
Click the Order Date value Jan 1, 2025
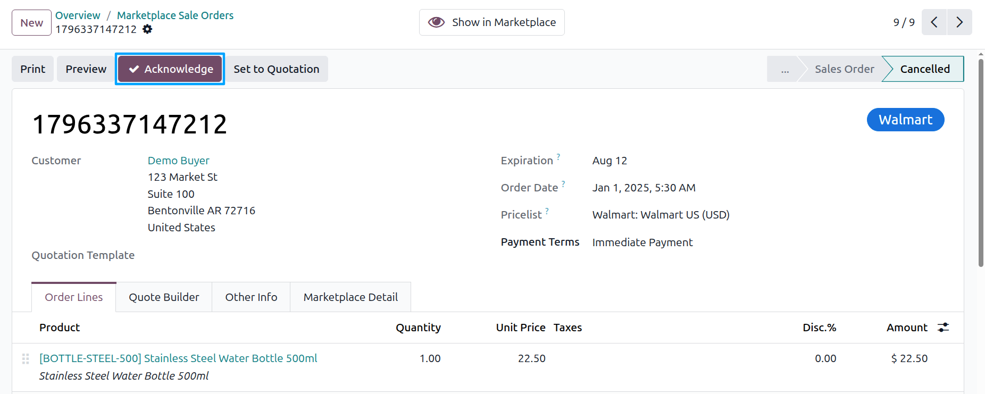pos(644,188)
